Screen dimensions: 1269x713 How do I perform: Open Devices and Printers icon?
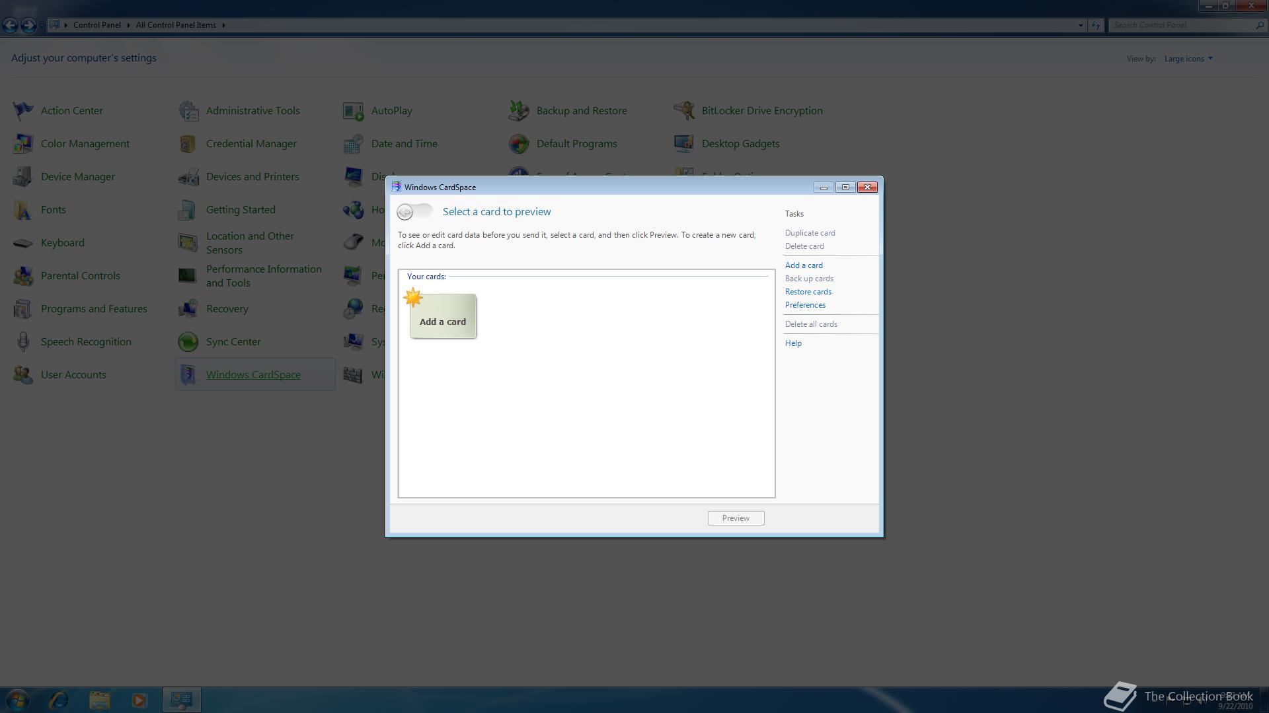click(x=188, y=176)
